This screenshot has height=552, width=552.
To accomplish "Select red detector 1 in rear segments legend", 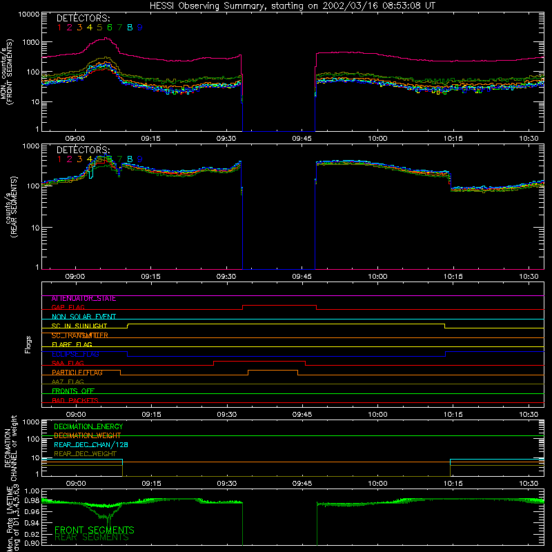I will click(59, 159).
